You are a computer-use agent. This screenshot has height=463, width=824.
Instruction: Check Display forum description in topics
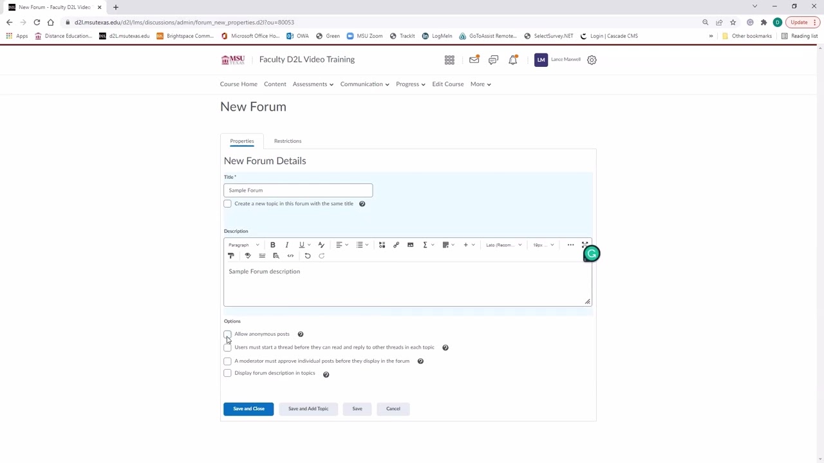pyautogui.click(x=227, y=374)
